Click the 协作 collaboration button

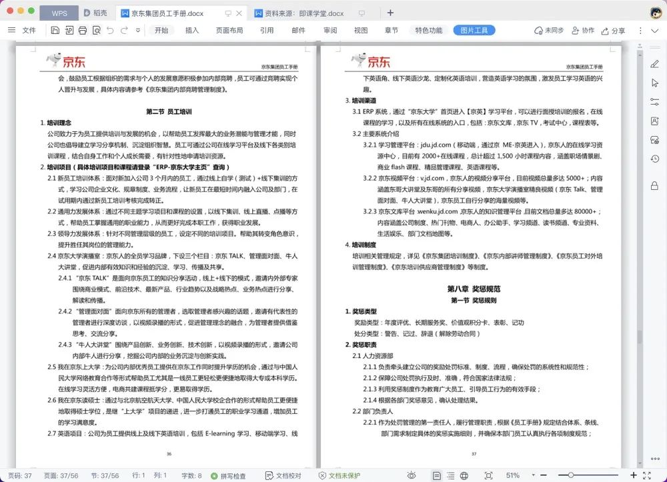tap(583, 30)
